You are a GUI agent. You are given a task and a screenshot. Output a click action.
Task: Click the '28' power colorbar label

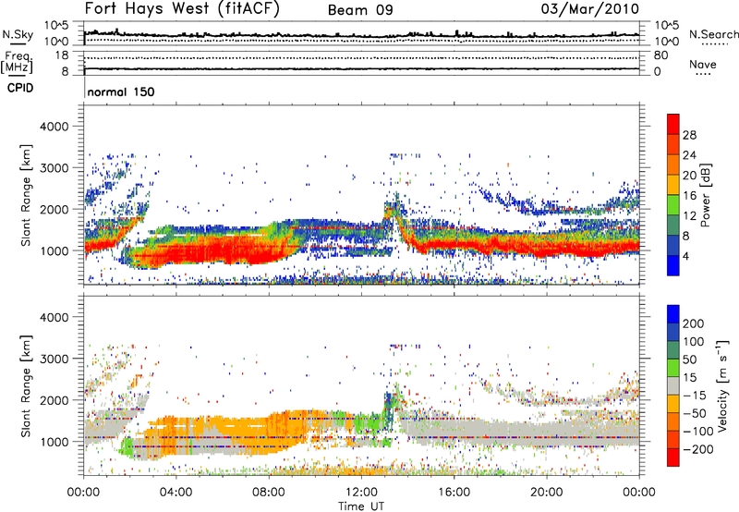pos(689,135)
